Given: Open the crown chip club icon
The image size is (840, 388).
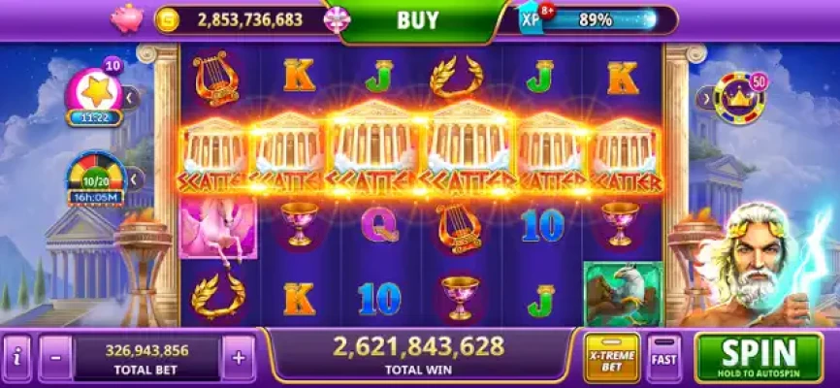Looking at the screenshot, I should (x=740, y=98).
